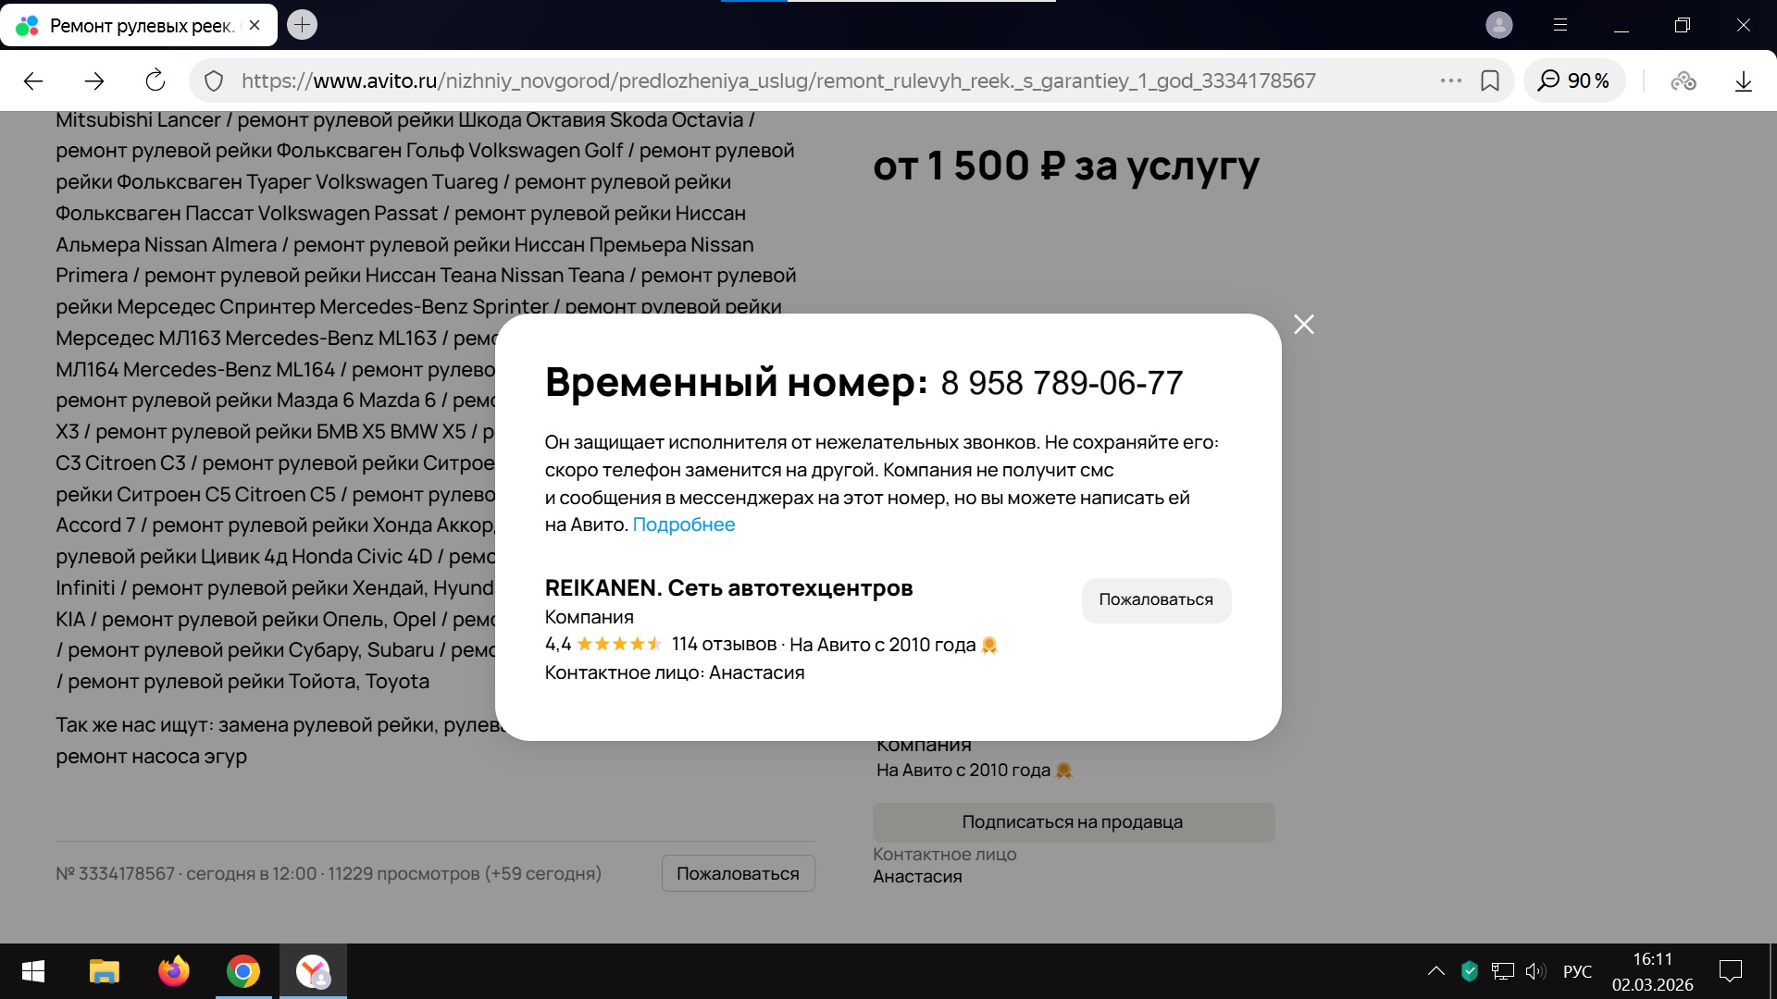Bookmark the page with bookmark icon
1777x999 pixels.
coord(1490,81)
